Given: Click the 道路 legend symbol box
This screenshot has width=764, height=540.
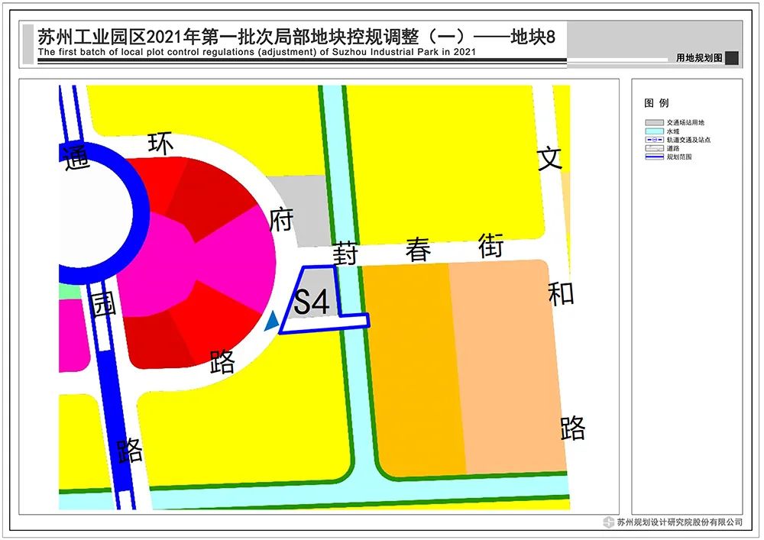Looking at the screenshot, I should click(x=655, y=148).
